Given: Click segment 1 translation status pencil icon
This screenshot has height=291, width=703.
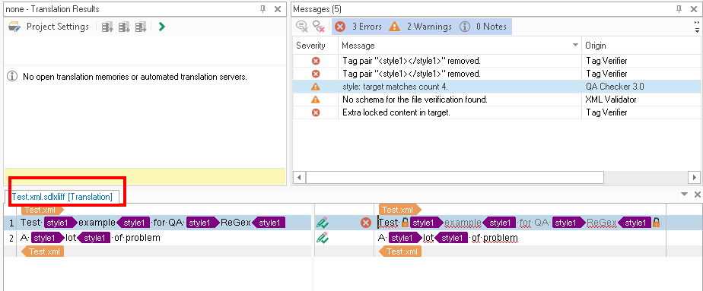Looking at the screenshot, I should tap(323, 223).
